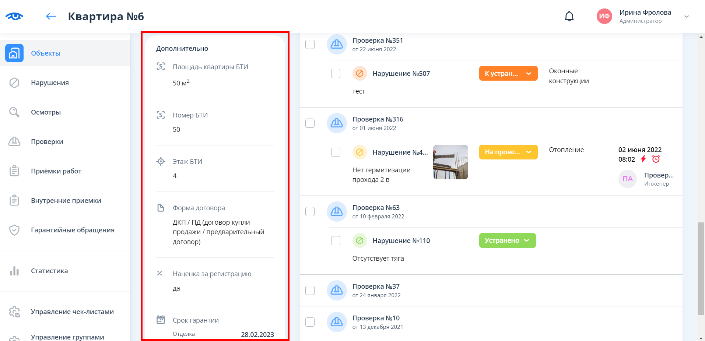Open the Проверка №316 link
The image size is (705, 341).
(x=378, y=119)
